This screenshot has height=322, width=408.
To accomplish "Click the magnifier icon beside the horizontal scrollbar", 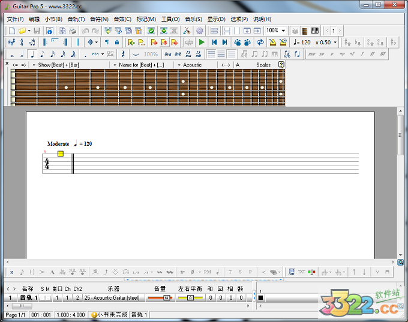I will [x=401, y=263].
